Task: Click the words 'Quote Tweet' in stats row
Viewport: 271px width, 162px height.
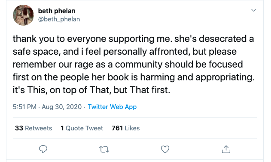Action: (84, 128)
